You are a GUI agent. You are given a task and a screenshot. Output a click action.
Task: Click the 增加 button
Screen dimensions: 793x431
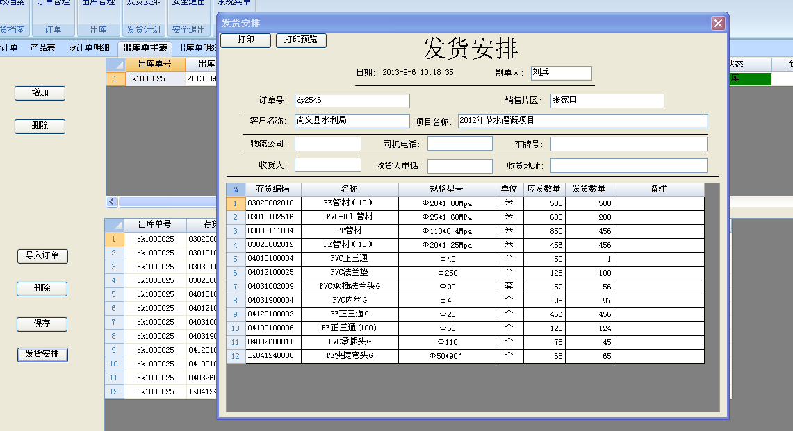click(40, 93)
